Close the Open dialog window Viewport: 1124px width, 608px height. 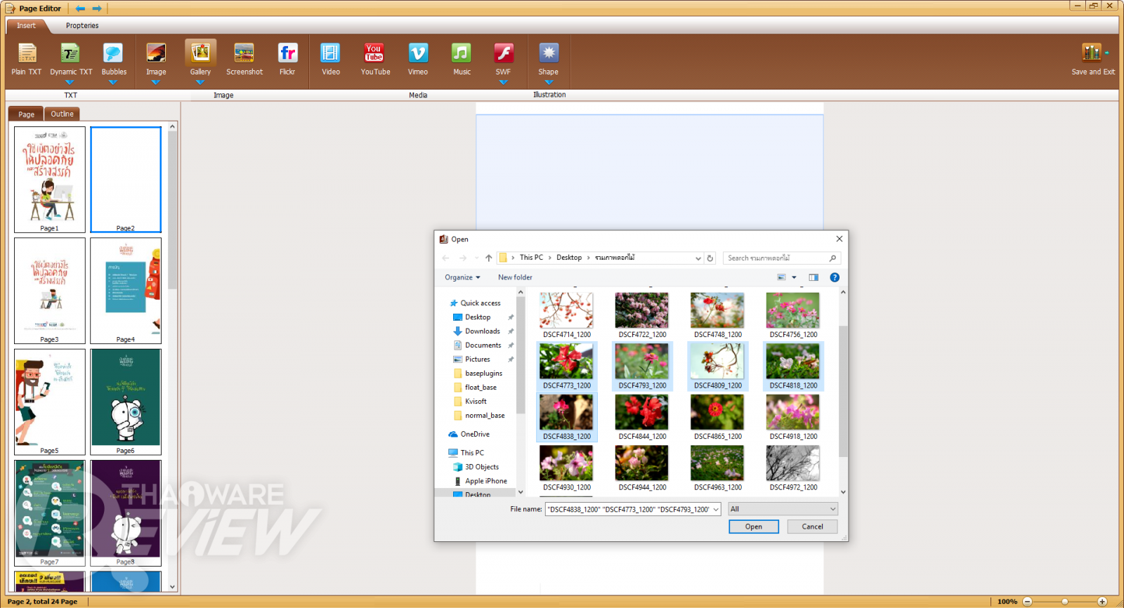pos(839,239)
